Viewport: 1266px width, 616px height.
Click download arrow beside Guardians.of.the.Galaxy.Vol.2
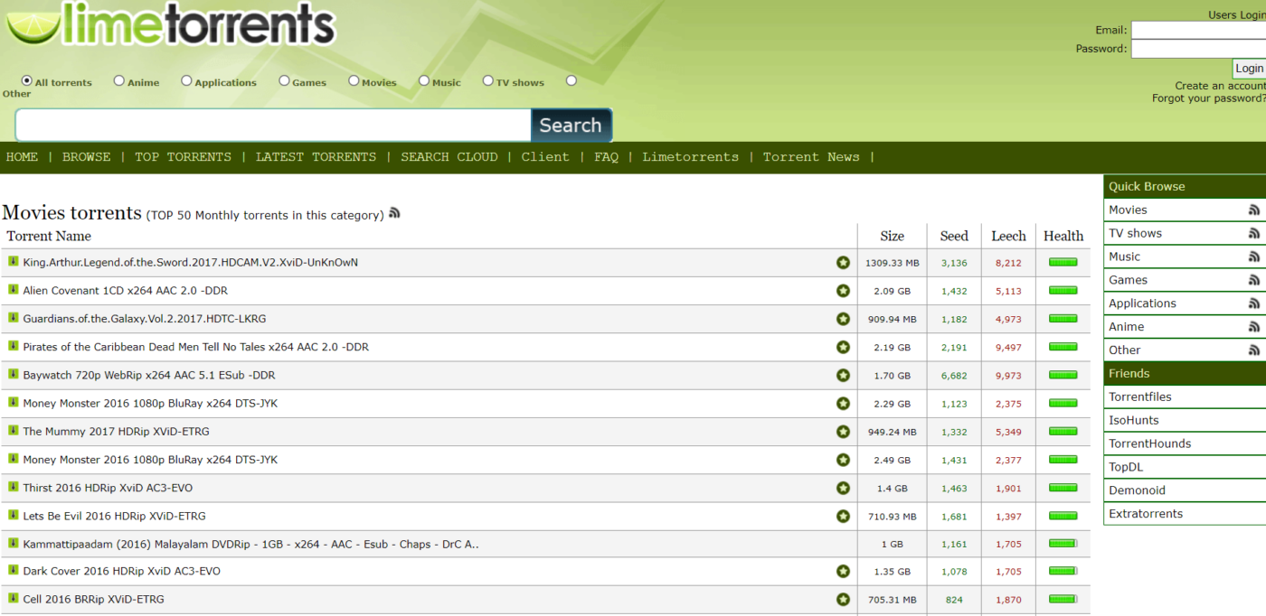(14, 317)
